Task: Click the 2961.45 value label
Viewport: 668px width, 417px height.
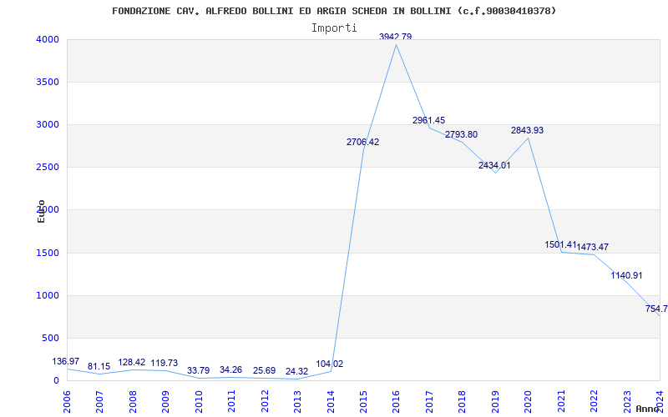Action: pyautogui.click(x=428, y=120)
